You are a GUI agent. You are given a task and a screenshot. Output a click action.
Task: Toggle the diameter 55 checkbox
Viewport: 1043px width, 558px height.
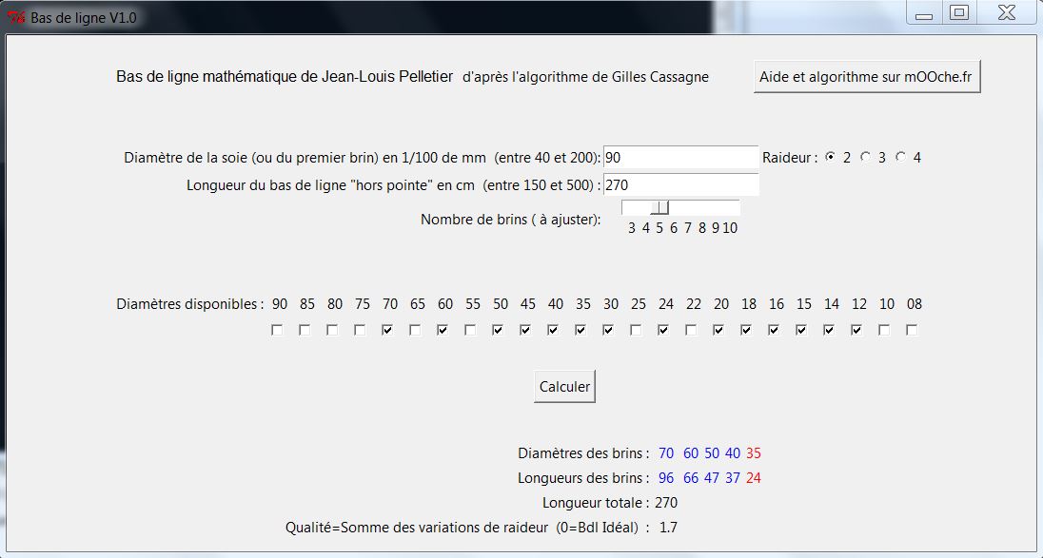click(x=470, y=330)
